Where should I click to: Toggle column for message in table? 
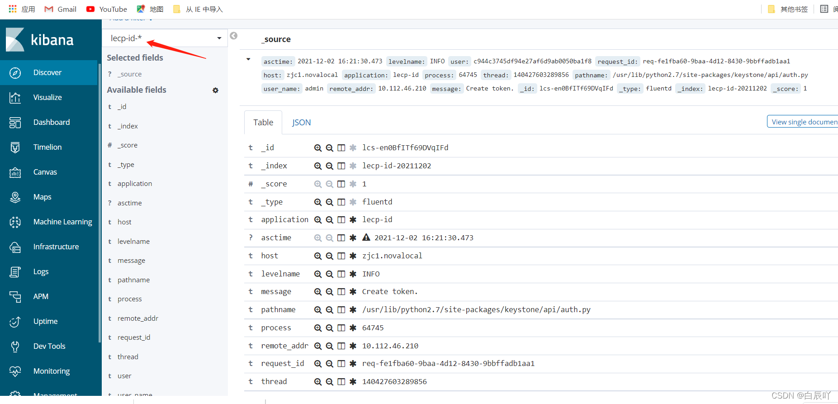(341, 292)
